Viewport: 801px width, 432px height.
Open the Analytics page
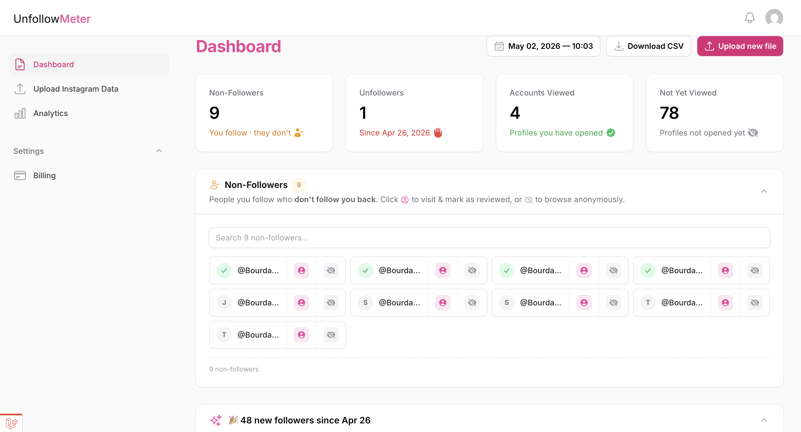[89, 113]
